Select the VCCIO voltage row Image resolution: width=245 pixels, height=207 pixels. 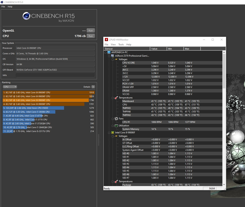(172, 94)
